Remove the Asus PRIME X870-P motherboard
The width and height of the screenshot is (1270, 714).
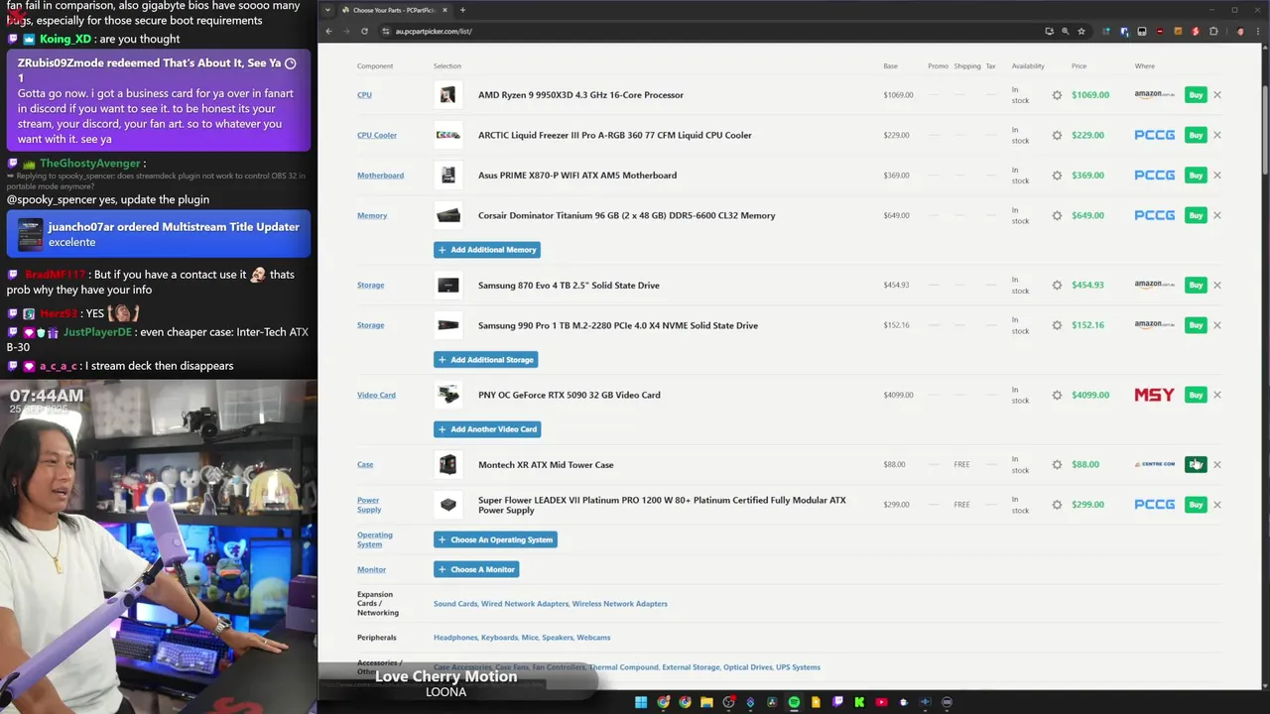coord(1217,176)
